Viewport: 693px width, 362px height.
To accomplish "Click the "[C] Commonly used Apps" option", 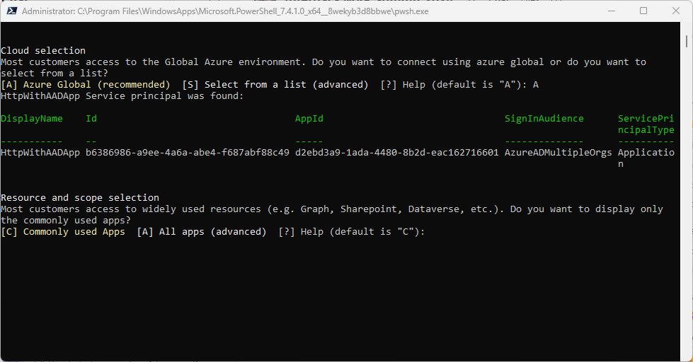I will (63, 232).
